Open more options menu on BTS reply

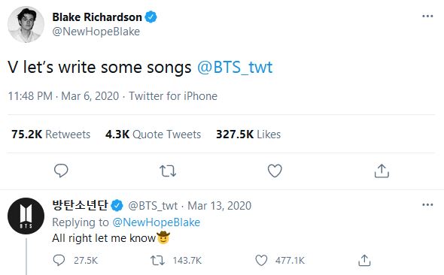coord(427,204)
